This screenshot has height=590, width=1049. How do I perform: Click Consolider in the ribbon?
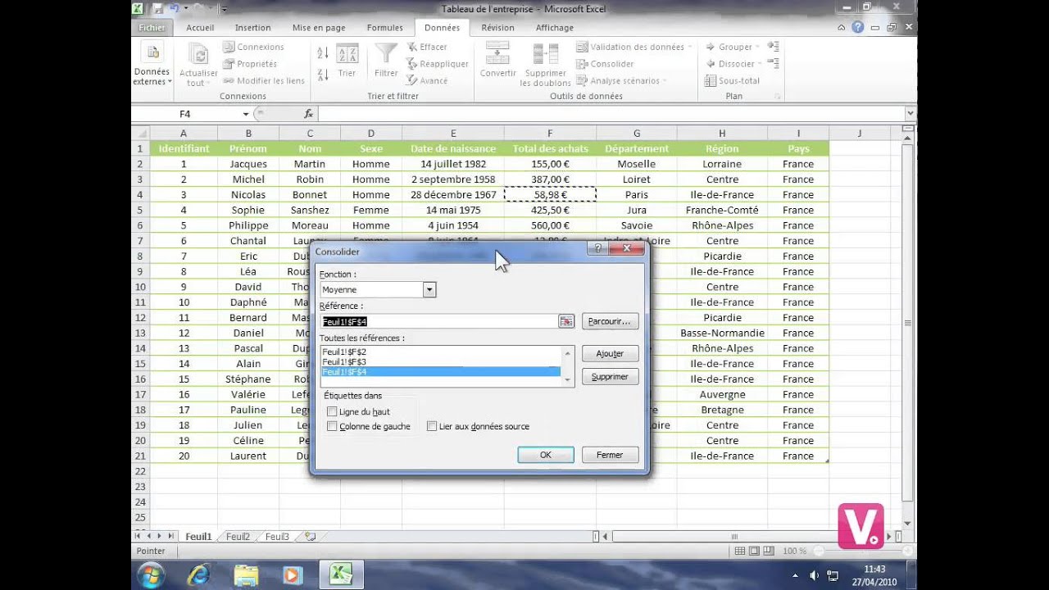[x=605, y=64]
